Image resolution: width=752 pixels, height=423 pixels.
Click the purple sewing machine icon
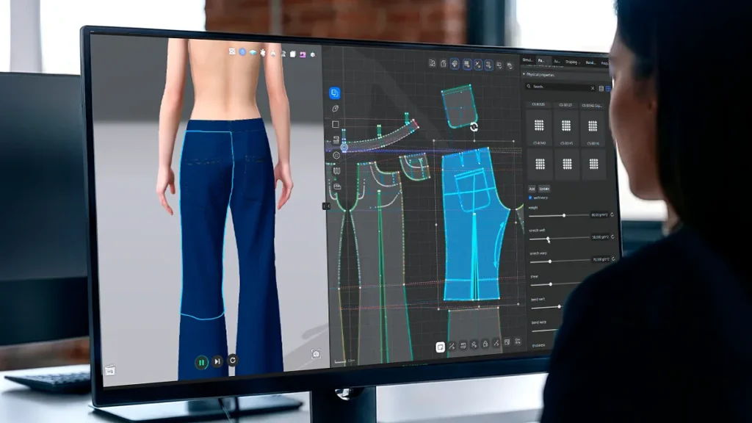pyautogui.click(x=303, y=54)
